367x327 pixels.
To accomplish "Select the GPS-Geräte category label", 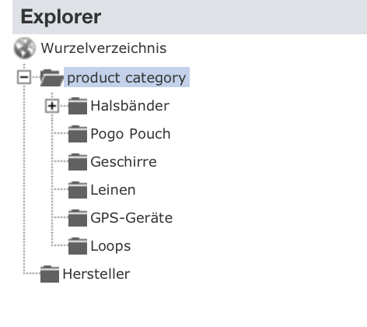I will point(131,218).
